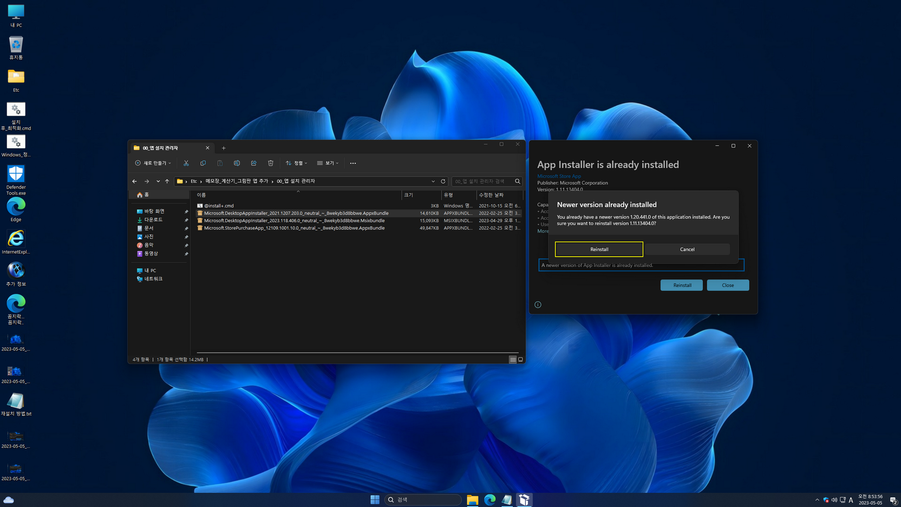
Task: Sort by the 유형 (Type) column header
Action: tap(458, 195)
